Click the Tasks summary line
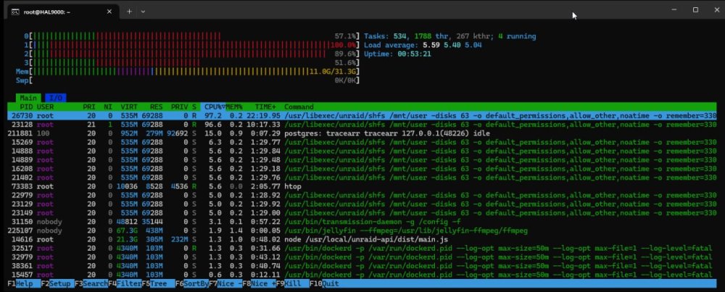The width and height of the screenshot is (725, 292). tap(450, 36)
